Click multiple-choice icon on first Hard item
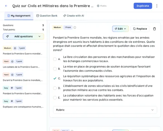The height and width of the screenshot is (131, 163). pyautogui.click(x=12, y=61)
